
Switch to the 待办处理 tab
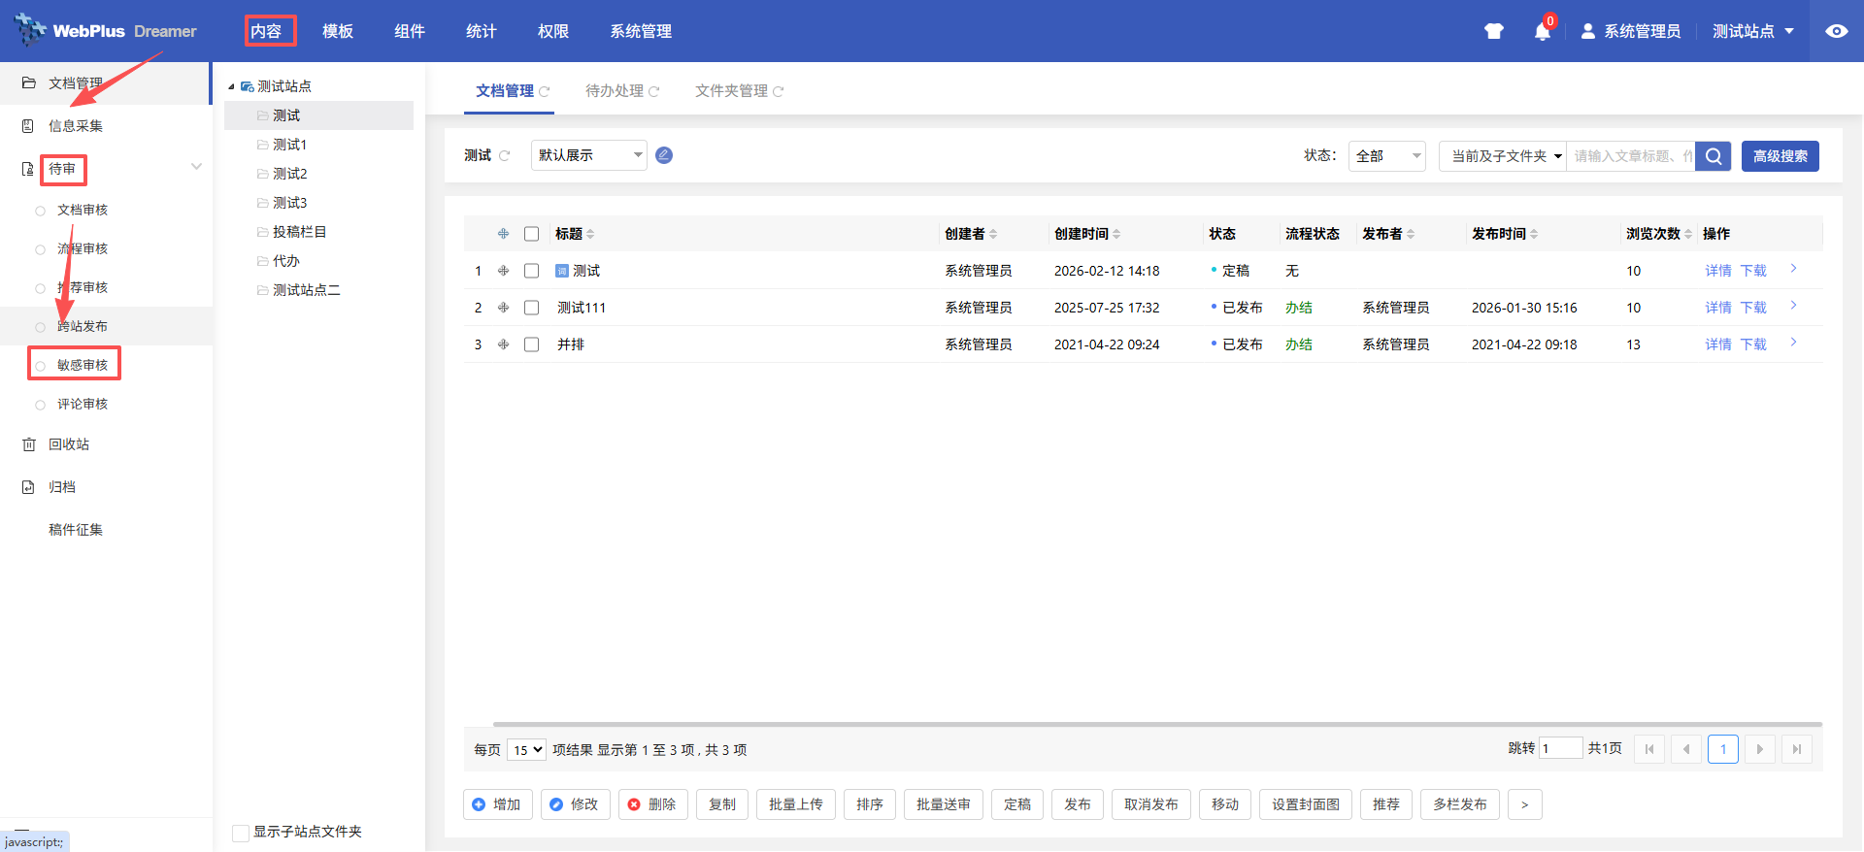615,91
